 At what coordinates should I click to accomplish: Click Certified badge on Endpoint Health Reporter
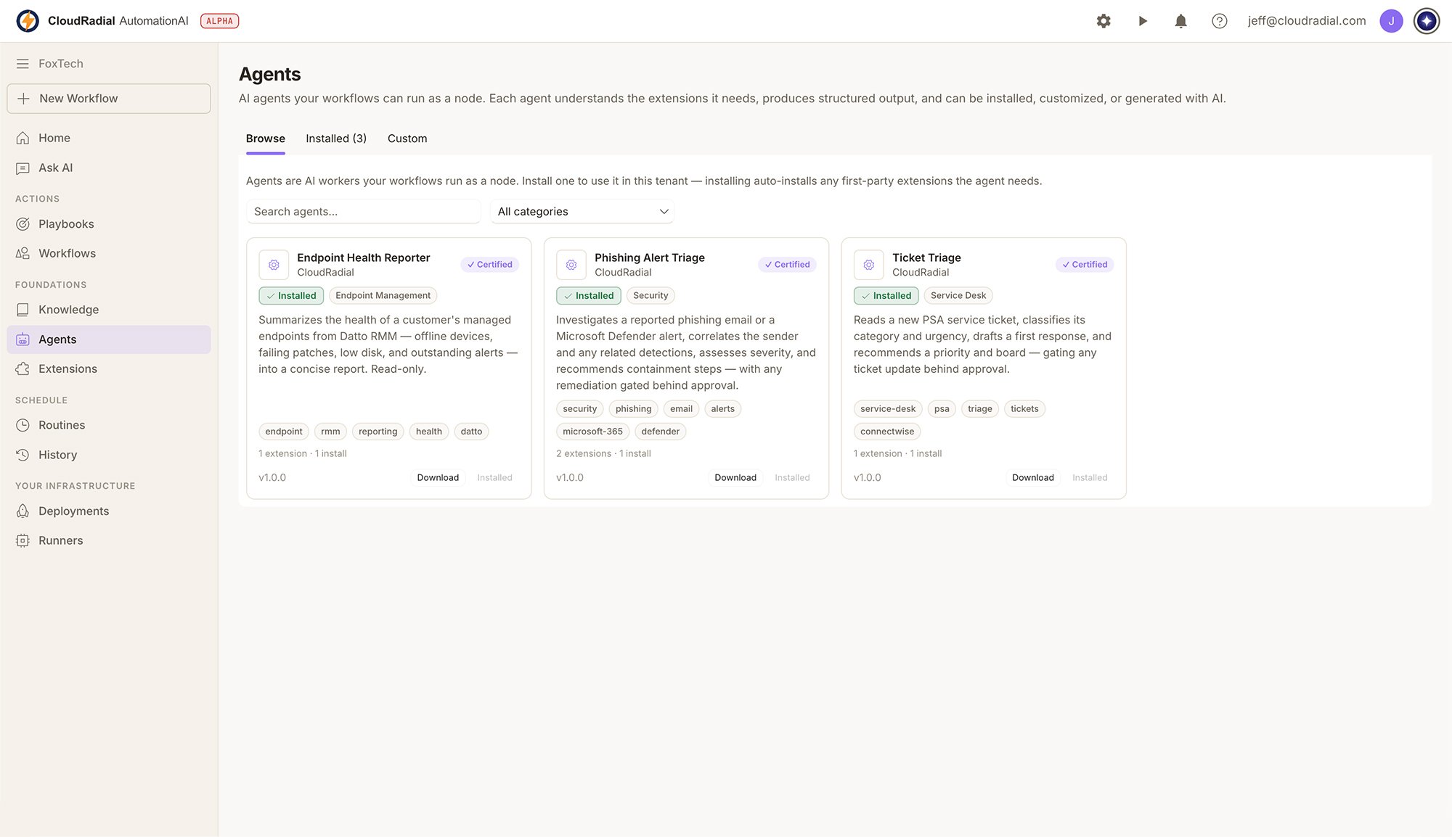tap(490, 265)
